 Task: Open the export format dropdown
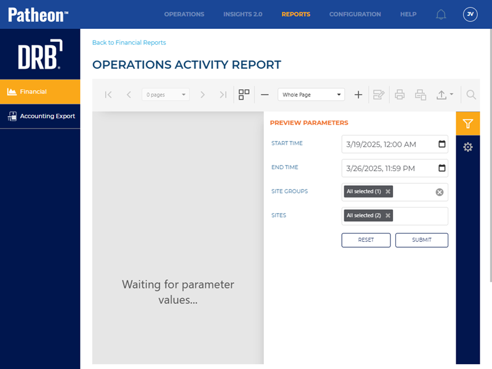(445, 95)
